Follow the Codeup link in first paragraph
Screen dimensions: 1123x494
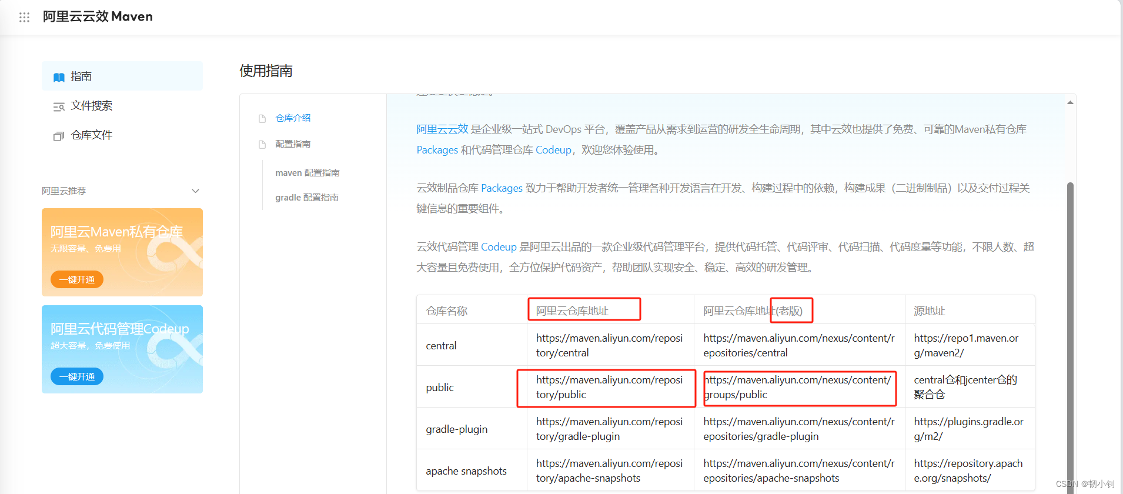553,150
